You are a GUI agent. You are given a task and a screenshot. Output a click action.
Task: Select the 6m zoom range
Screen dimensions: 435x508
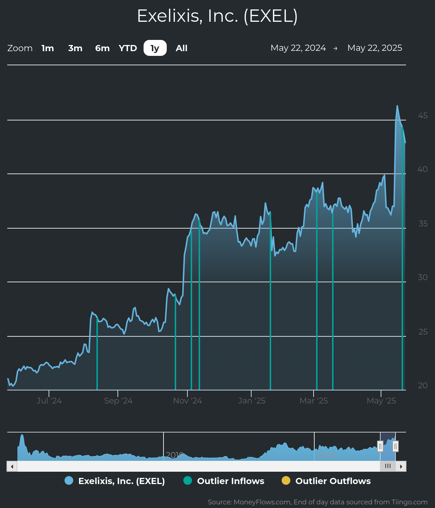(102, 48)
